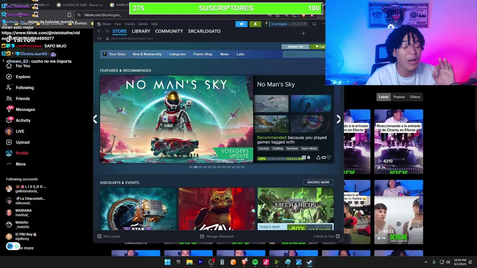Open Premiere Pro from taskbar
The width and height of the screenshot is (477, 268).
tap(200, 262)
